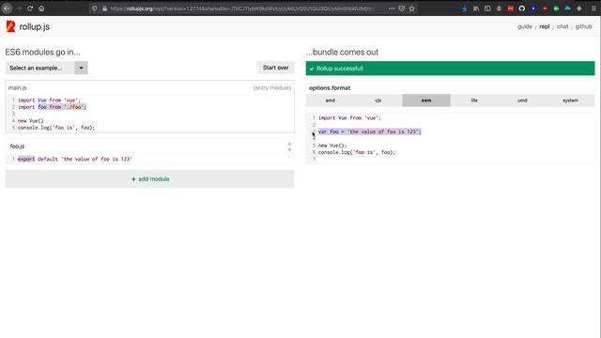Open the browser home page icon
The width and height of the screenshot is (601, 338).
(x=41, y=8)
